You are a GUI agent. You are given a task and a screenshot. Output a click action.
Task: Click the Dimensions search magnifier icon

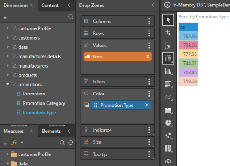click(x=71, y=17)
